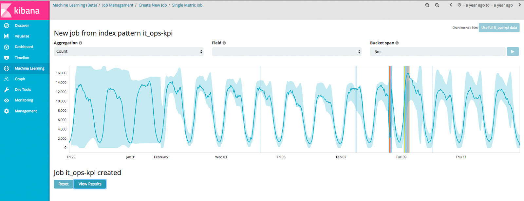Click the red anomaly marker before Tue 09

(390, 109)
